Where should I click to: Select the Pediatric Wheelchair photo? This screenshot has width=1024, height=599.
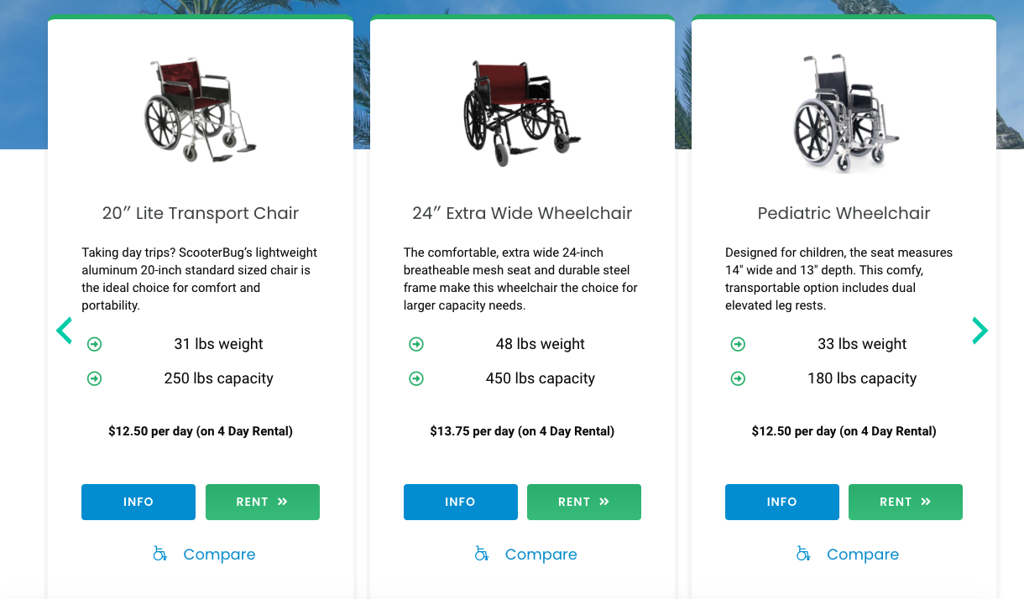tap(844, 113)
